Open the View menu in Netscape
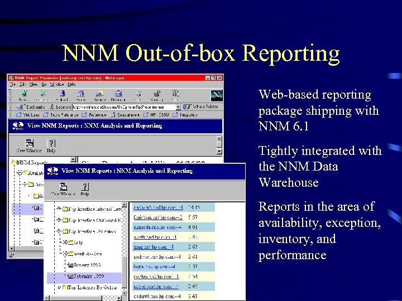The image size is (402, 301). tap(33, 84)
